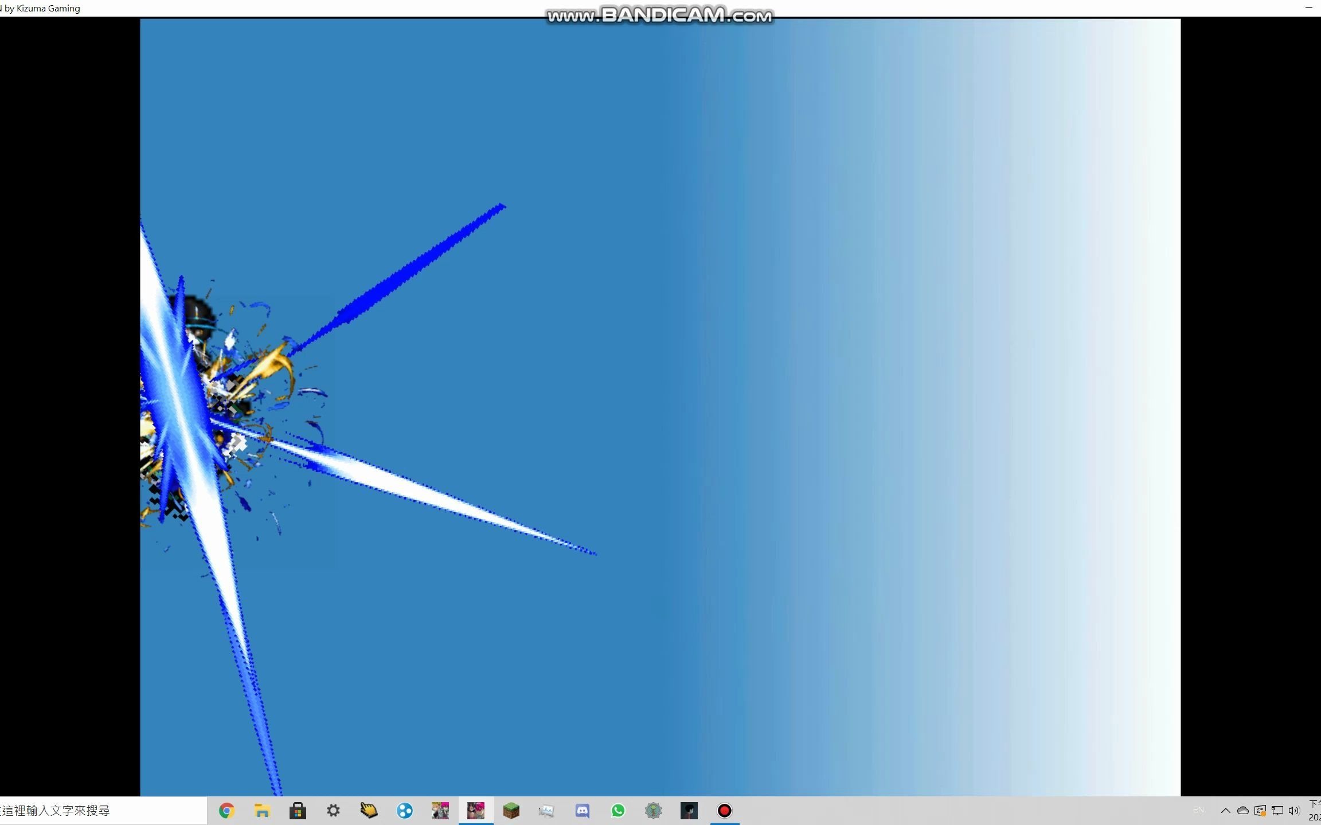Switch to the active pink-haired character game icon

476,811
